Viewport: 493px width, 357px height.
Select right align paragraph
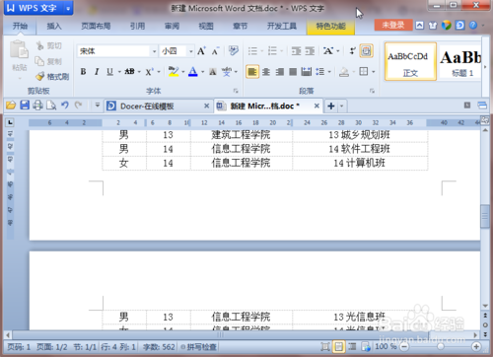(x=280, y=72)
